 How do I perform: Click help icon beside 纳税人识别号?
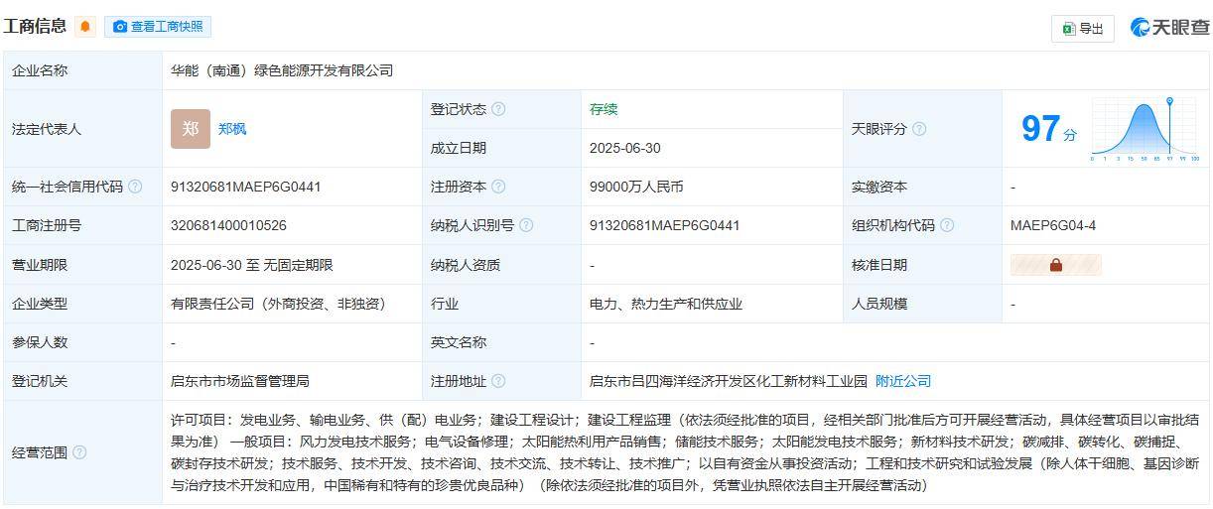pyautogui.click(x=526, y=225)
